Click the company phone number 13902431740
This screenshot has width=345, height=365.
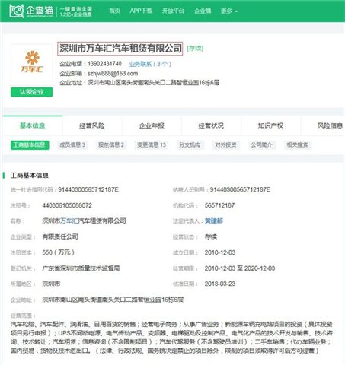[104, 64]
